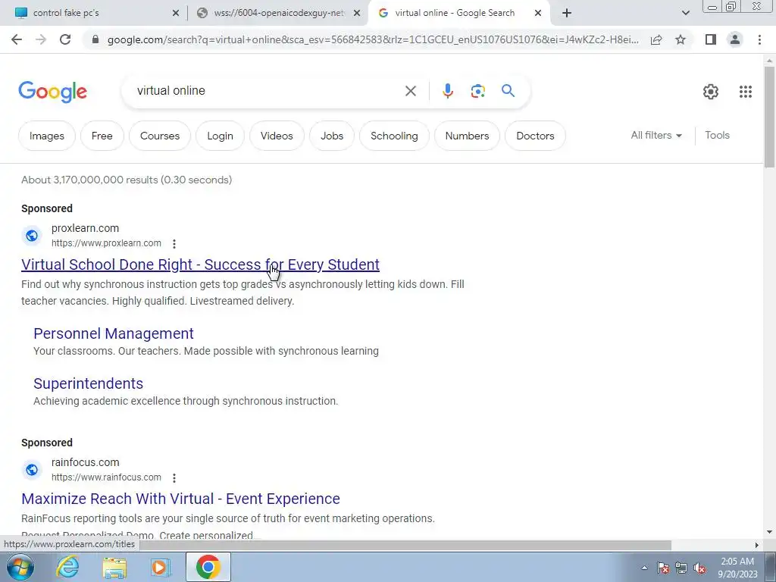This screenshot has width=776, height=582.
Task: Share this page via address bar icon
Action: pyautogui.click(x=656, y=39)
